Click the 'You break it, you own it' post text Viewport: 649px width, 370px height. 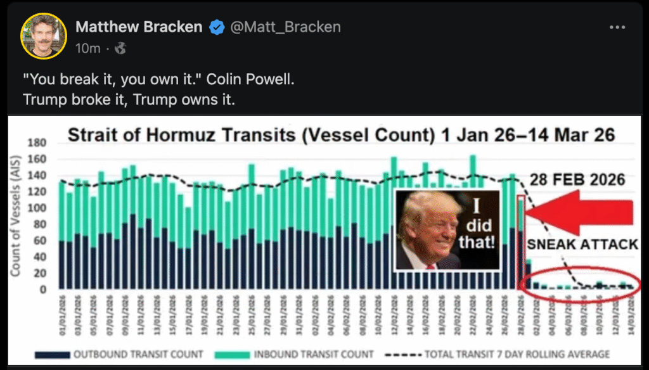[158, 82]
